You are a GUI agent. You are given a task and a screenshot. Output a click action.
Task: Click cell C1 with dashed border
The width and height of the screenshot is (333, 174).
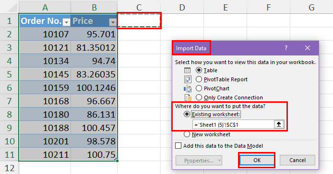139,21
